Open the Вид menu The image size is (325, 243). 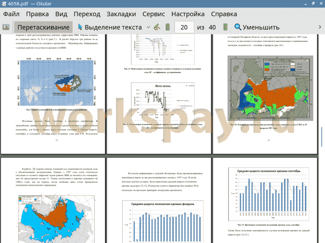click(61, 14)
